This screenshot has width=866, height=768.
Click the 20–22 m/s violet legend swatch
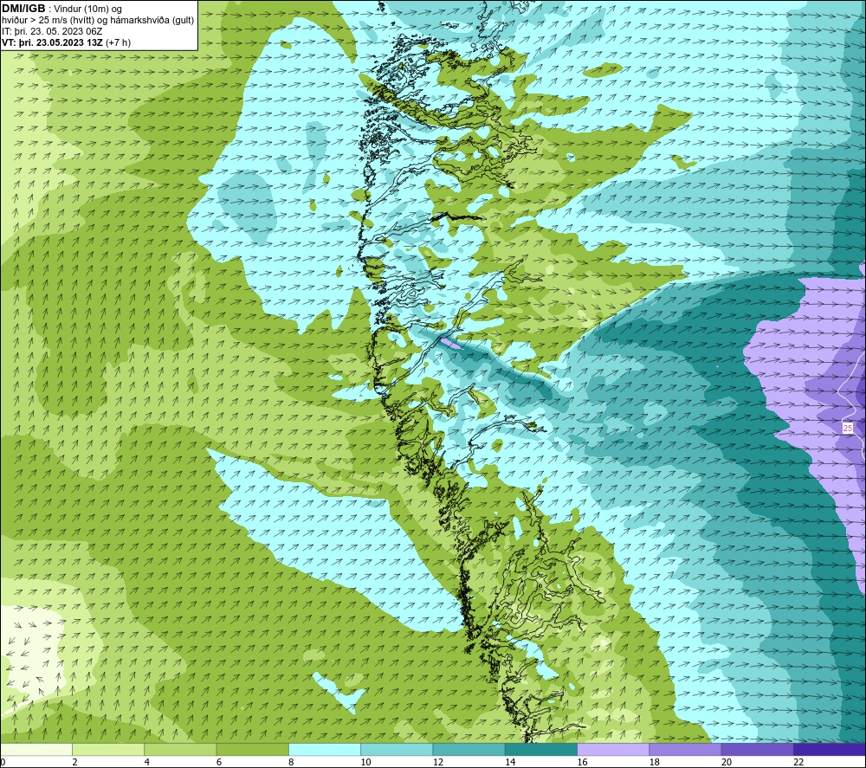tap(757, 749)
